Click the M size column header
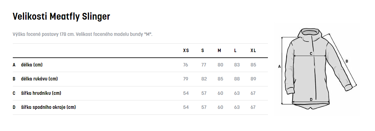 [220, 51]
